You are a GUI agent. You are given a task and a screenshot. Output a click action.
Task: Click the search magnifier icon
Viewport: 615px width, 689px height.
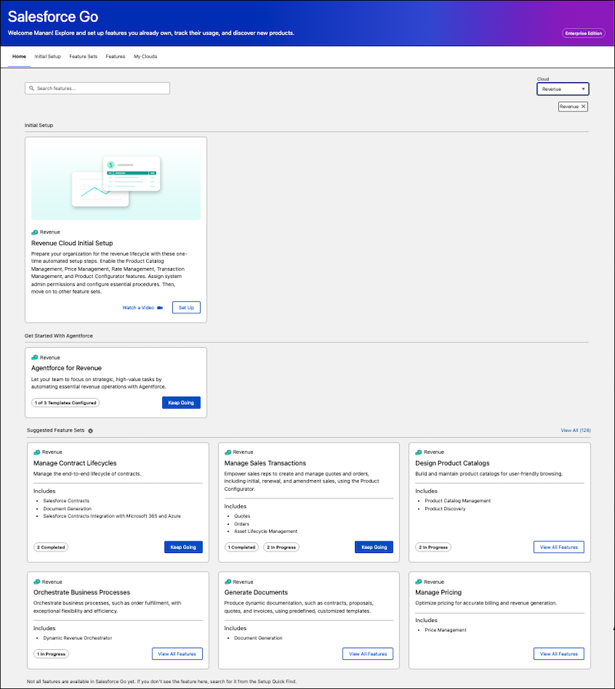(32, 88)
